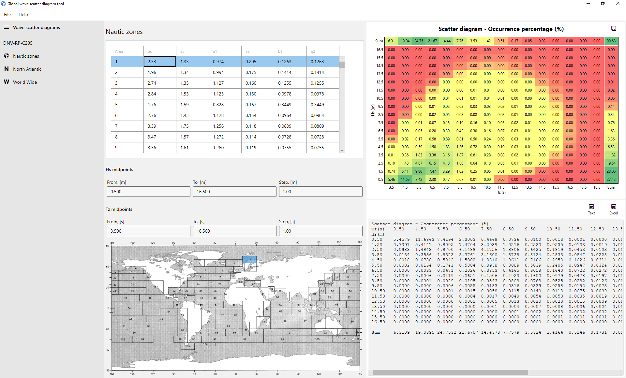Export scatter data to Excel

613,209
